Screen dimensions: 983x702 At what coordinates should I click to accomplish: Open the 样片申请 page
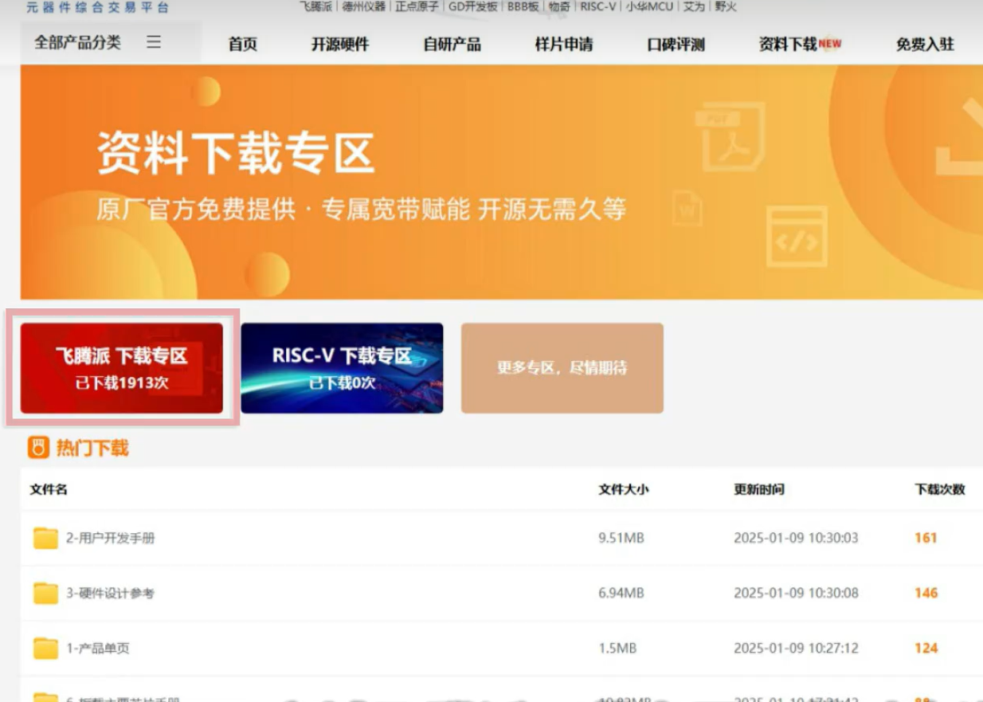(x=564, y=45)
